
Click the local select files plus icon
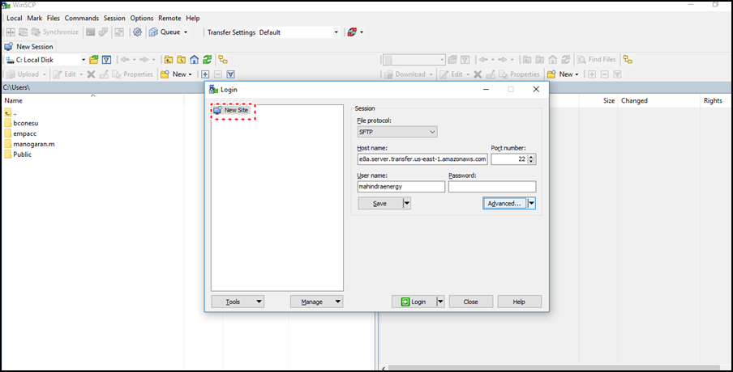pyautogui.click(x=205, y=74)
